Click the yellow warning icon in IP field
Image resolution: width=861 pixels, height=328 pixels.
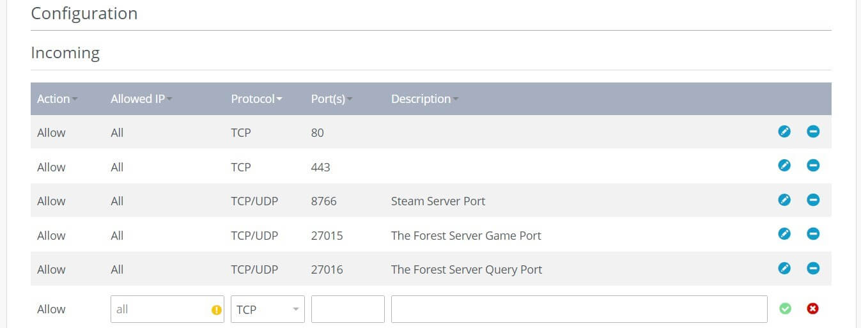[x=216, y=309]
